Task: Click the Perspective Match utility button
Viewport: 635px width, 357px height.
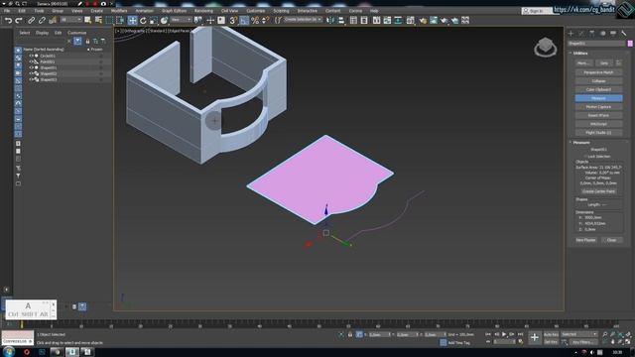Action: coord(598,72)
